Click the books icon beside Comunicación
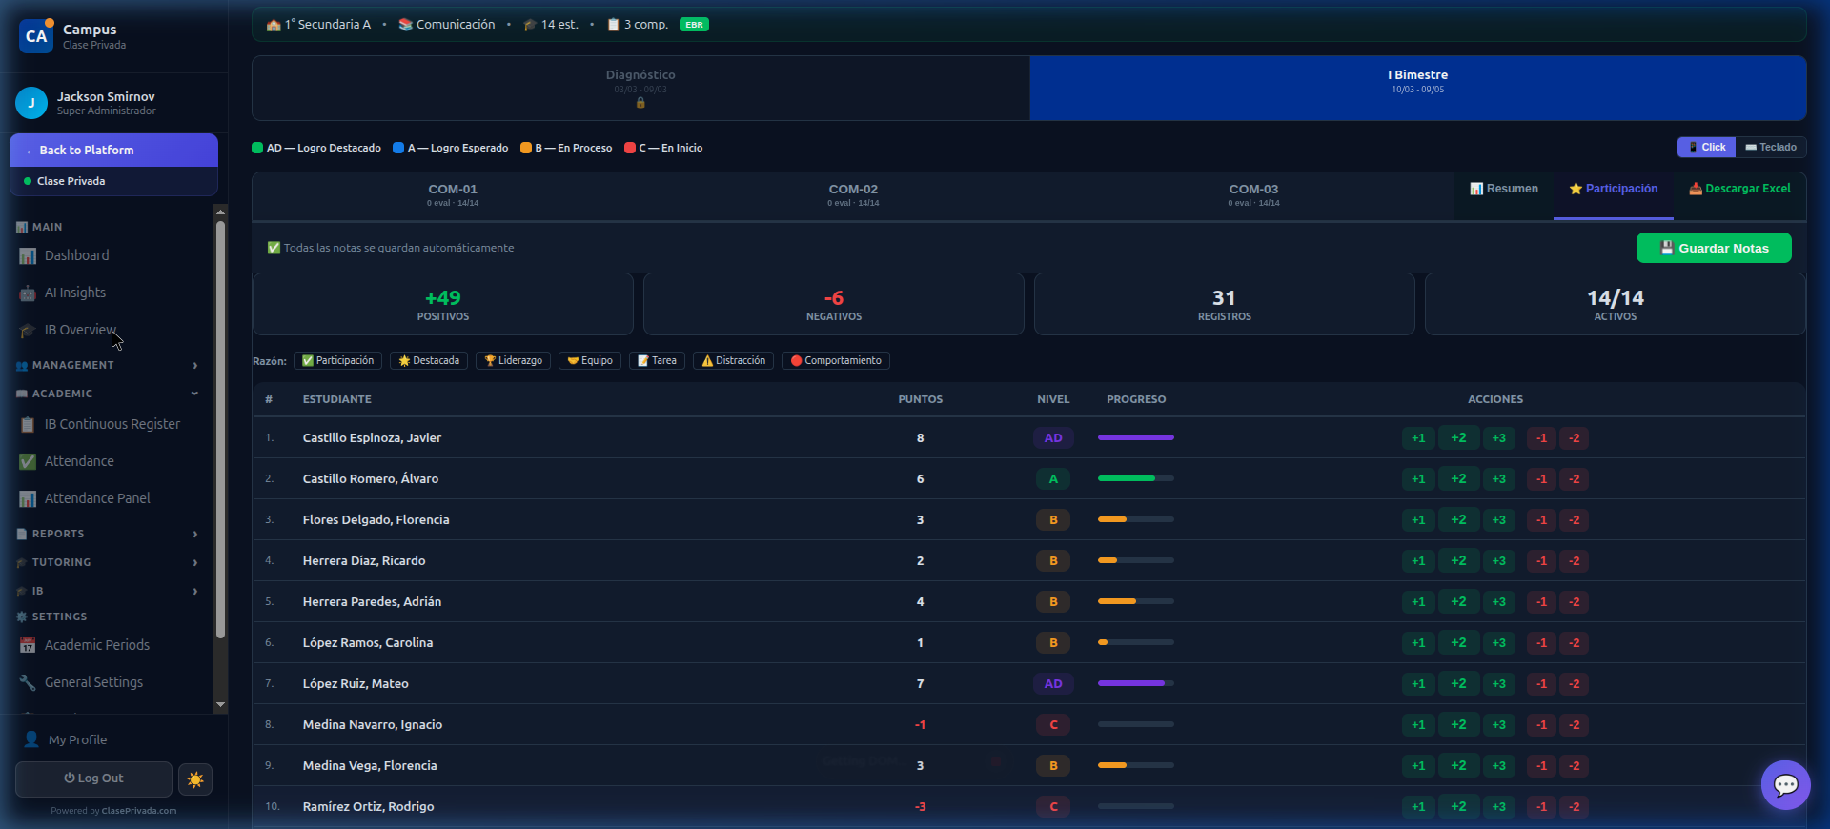 405,25
